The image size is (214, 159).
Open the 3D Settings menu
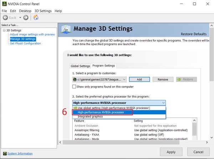pos(43,11)
